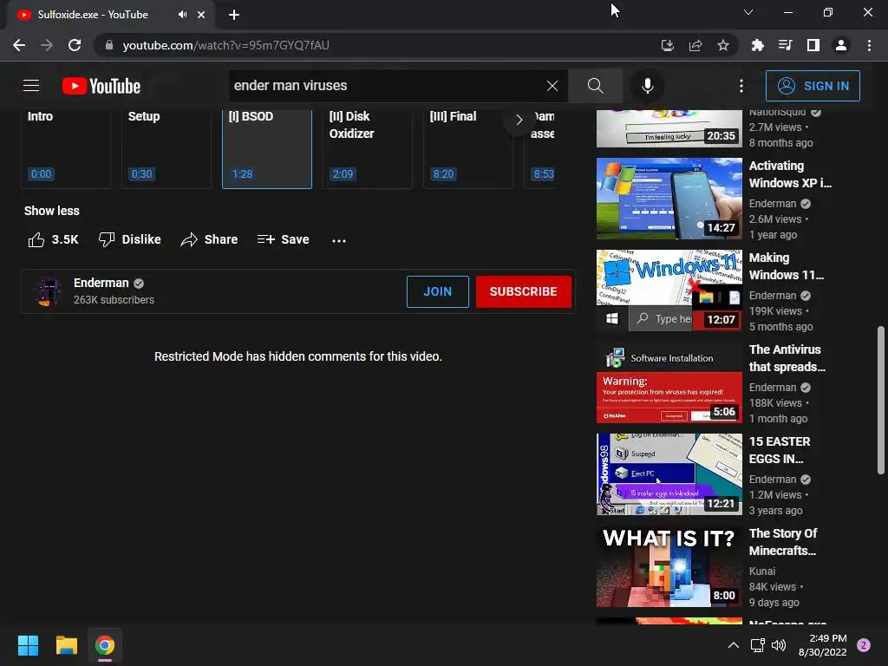Share this page from the address bar

[x=695, y=45]
